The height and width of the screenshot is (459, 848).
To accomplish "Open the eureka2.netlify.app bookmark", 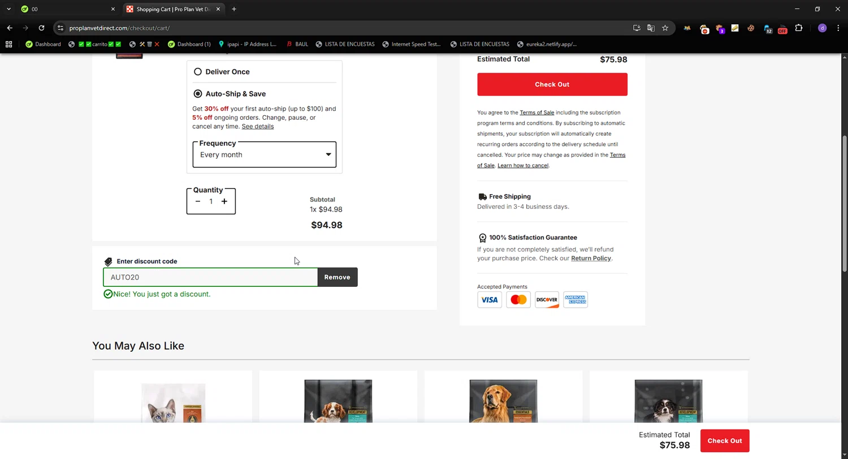I will click(x=547, y=44).
